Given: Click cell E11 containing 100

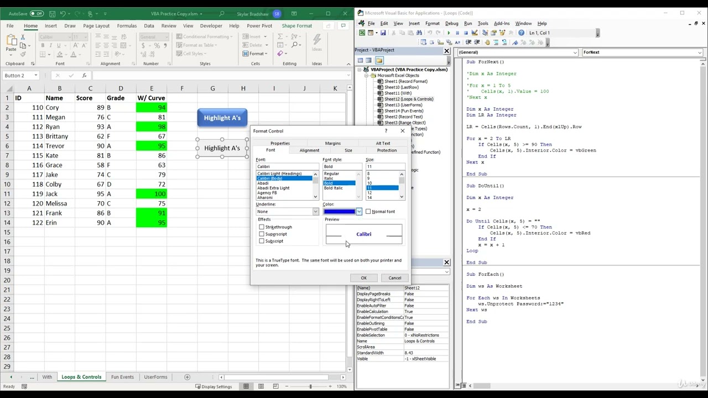Looking at the screenshot, I should [152, 194].
